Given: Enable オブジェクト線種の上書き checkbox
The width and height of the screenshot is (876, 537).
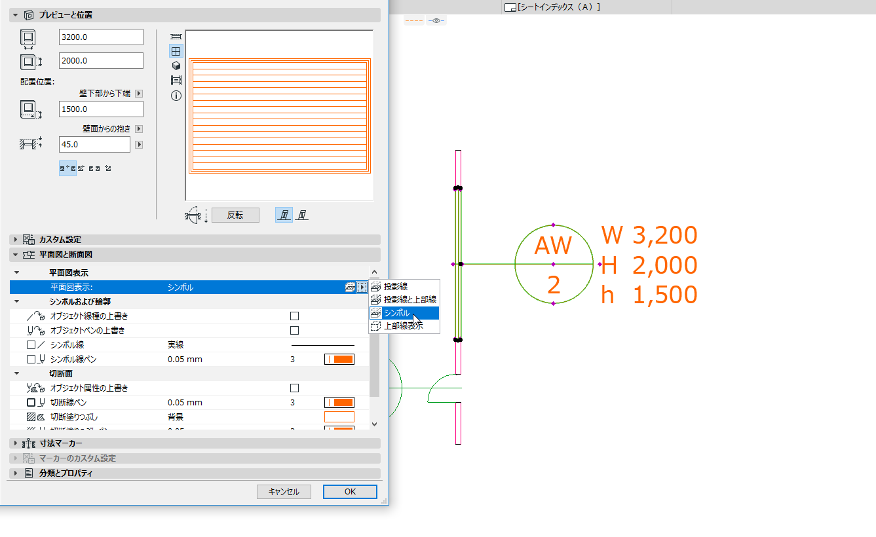Looking at the screenshot, I should 294,316.
